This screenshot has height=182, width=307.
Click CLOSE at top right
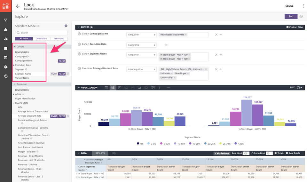click(289, 6)
